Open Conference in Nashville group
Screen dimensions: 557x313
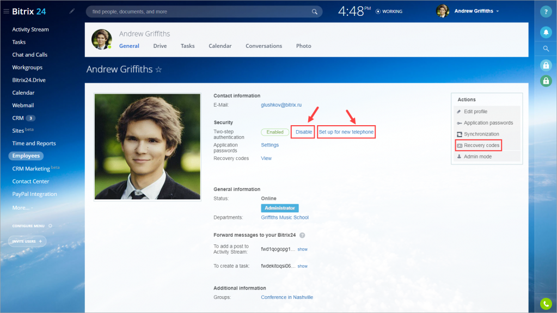(287, 297)
